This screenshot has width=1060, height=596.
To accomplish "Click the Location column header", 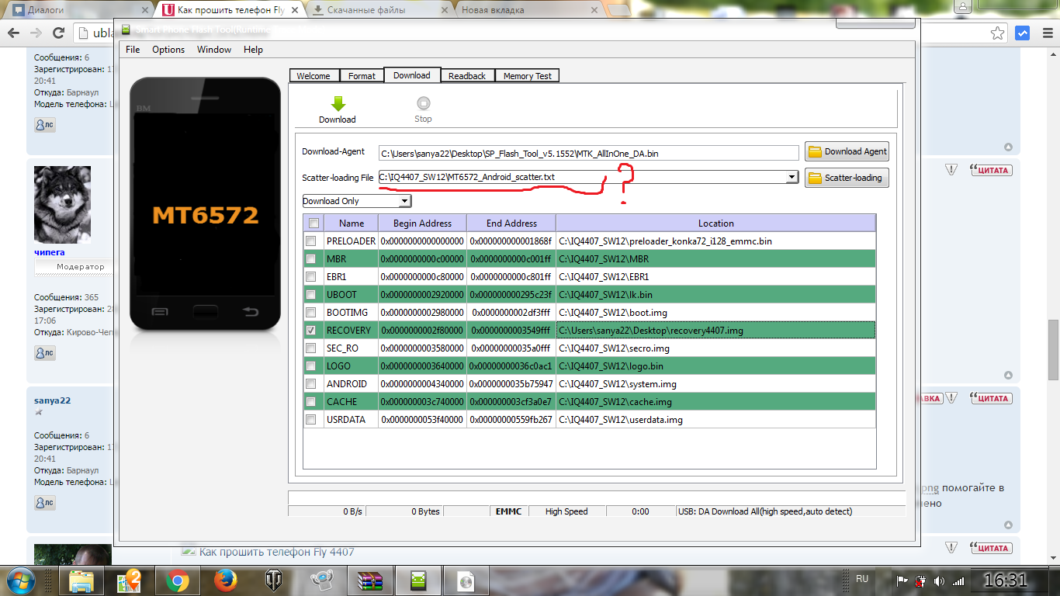I will pyautogui.click(x=715, y=223).
